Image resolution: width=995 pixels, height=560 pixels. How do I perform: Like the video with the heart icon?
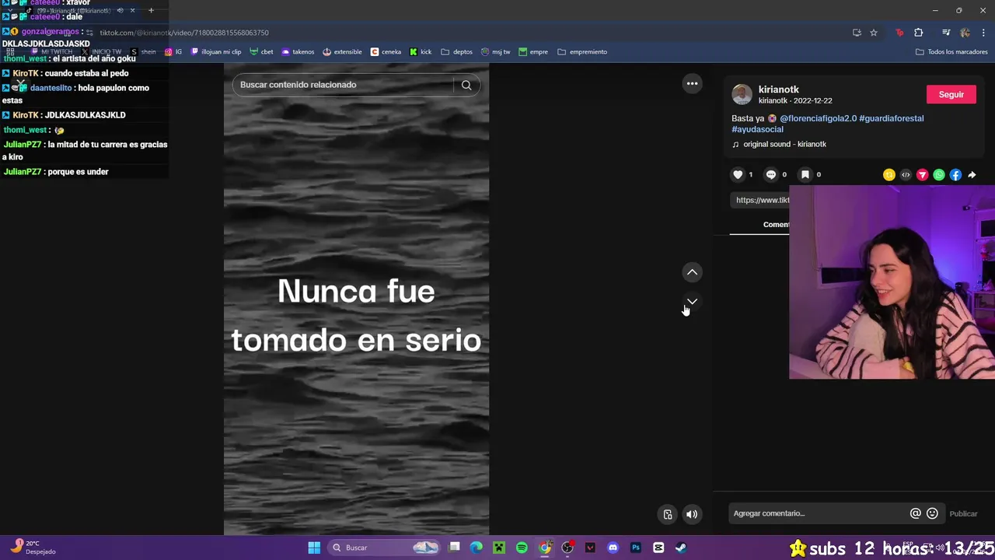click(738, 175)
